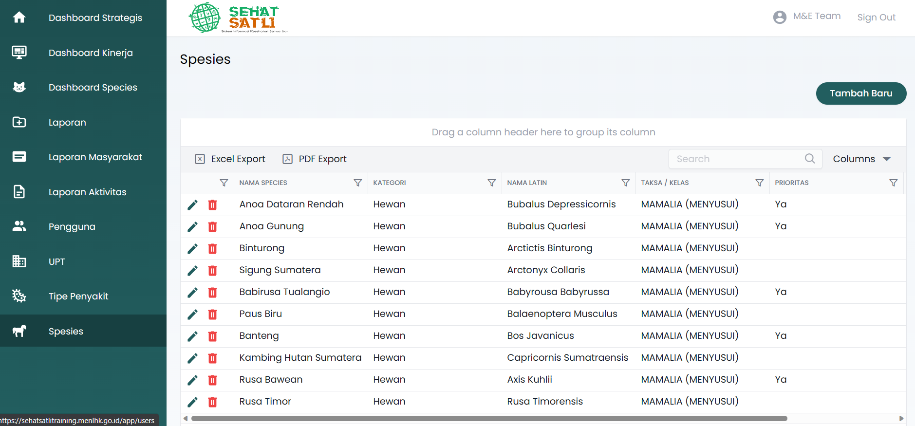Delete the Sigung Sumatera row
Viewport: 915px width, 426px height.
tap(213, 271)
